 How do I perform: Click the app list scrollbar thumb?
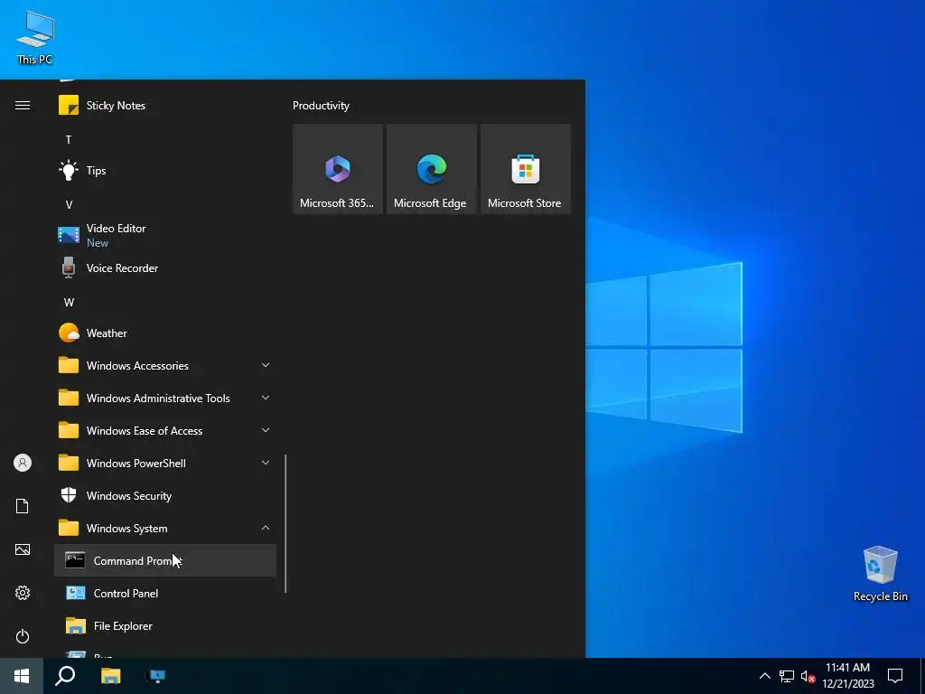tap(285, 523)
